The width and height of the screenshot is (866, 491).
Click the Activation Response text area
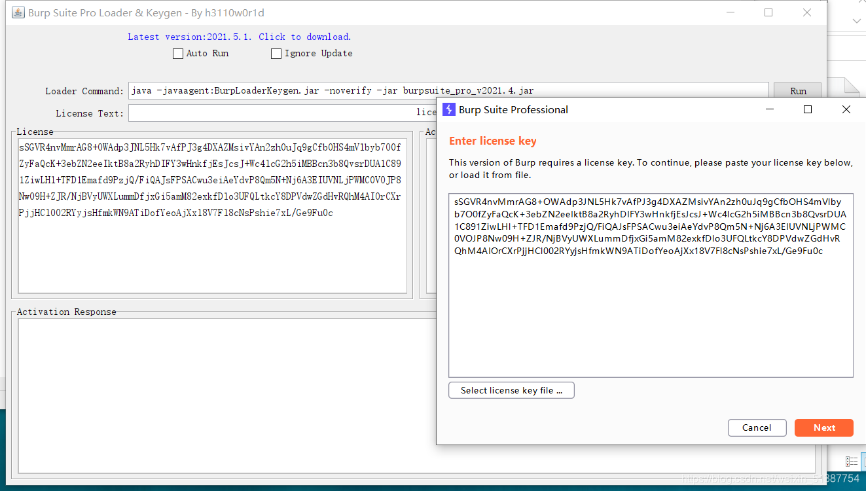coord(226,395)
